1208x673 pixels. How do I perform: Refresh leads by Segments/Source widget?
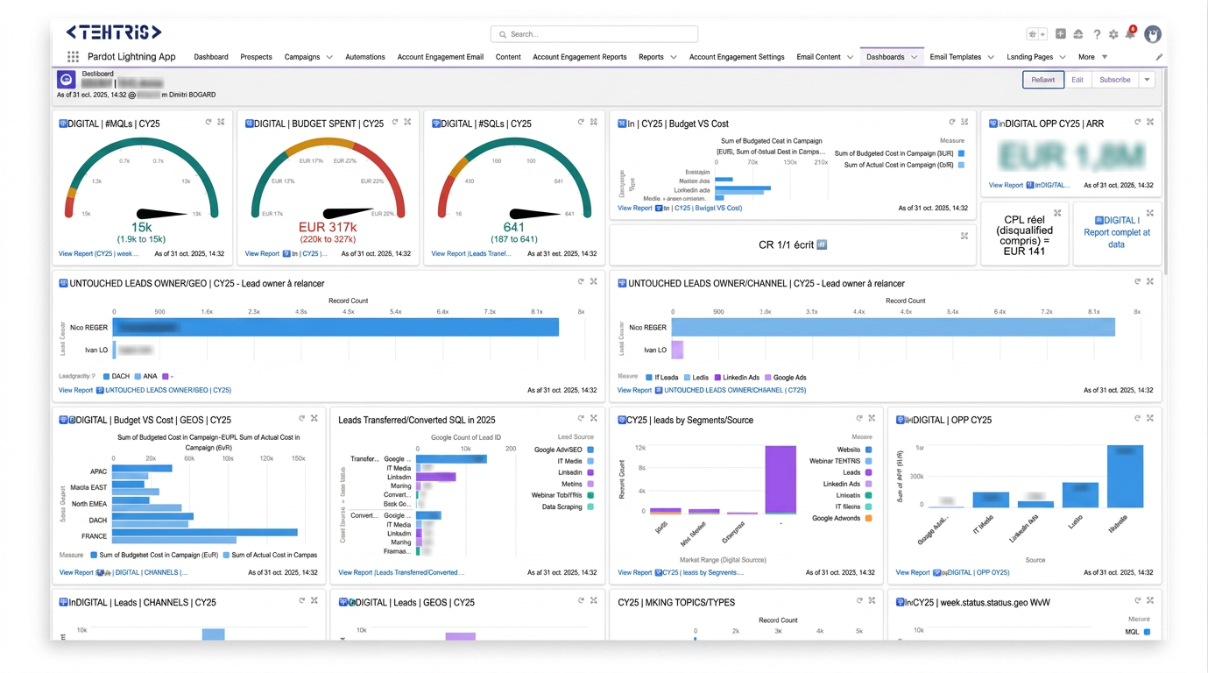click(x=859, y=419)
